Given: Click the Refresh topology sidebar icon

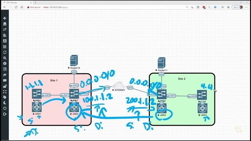Looking at the screenshot, I should click(5, 52).
